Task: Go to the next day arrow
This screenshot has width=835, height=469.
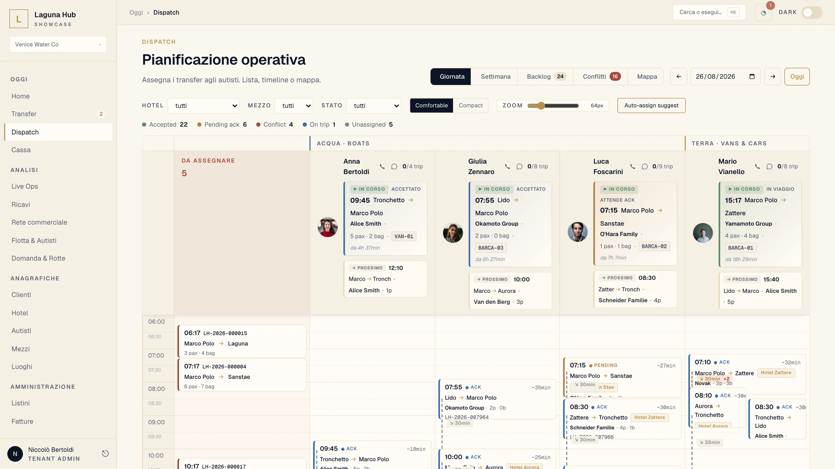Action: tap(773, 76)
